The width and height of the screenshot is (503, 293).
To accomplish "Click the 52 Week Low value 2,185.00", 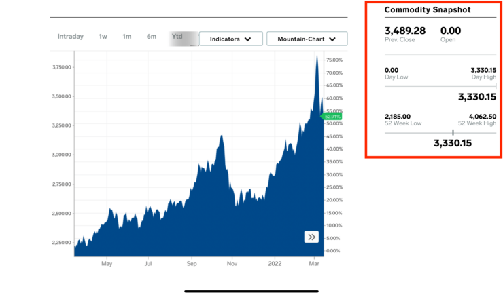I will (x=398, y=117).
